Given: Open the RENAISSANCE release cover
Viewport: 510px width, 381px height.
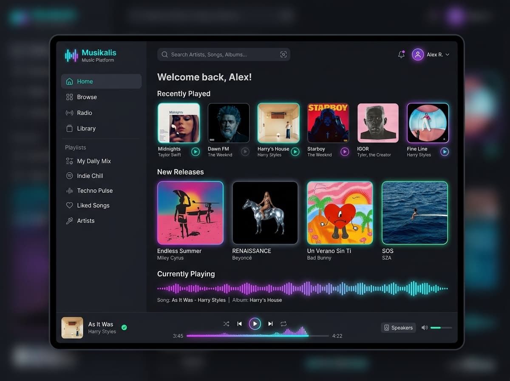Looking at the screenshot, I should click(265, 213).
